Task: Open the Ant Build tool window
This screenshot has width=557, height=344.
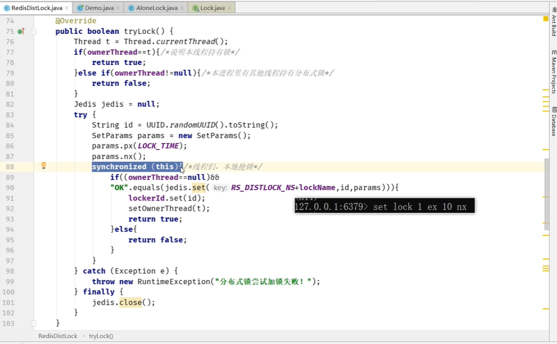Action: tap(553, 21)
